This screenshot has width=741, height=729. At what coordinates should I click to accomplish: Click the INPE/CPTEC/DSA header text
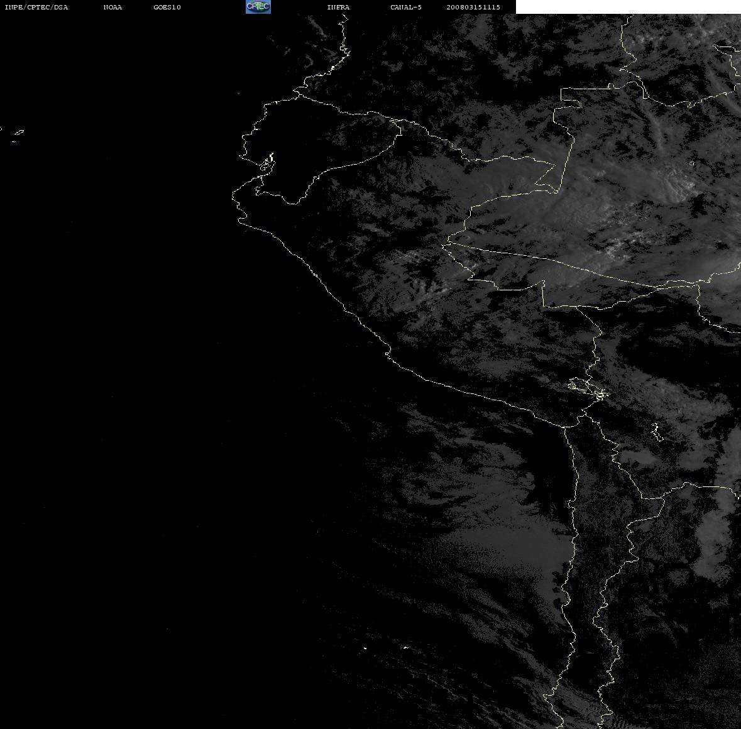click(x=36, y=7)
